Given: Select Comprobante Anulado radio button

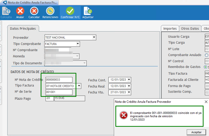Looking at the screenshot, I should (206, 55).
